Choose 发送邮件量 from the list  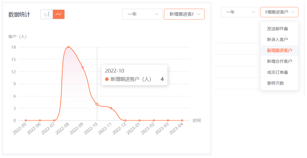click(277, 29)
